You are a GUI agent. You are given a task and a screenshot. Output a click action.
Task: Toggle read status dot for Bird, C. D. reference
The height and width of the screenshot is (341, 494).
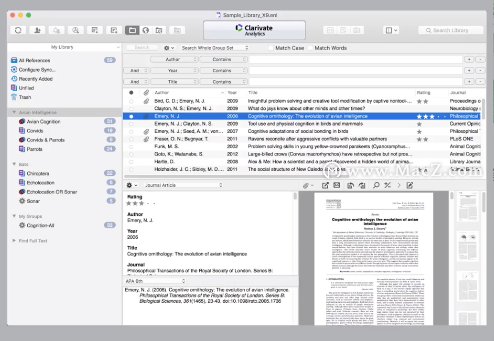[x=131, y=101]
